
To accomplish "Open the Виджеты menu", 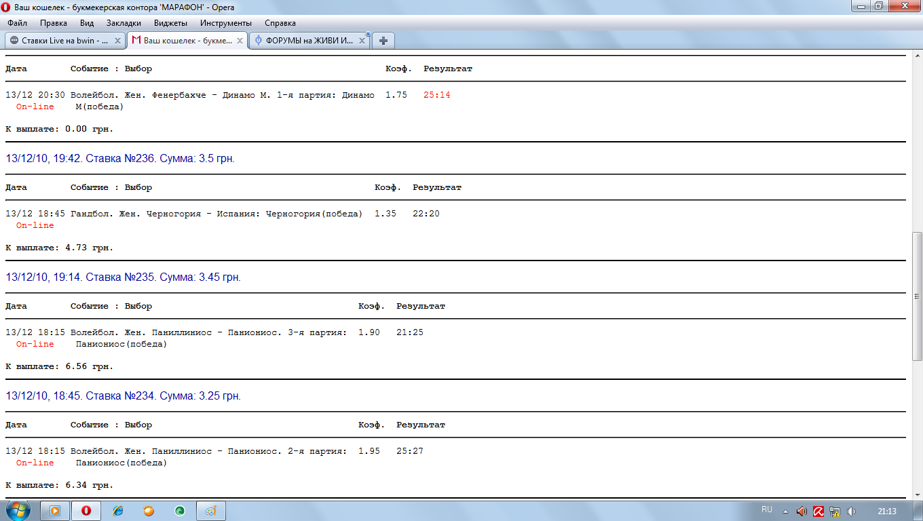I will coord(169,23).
